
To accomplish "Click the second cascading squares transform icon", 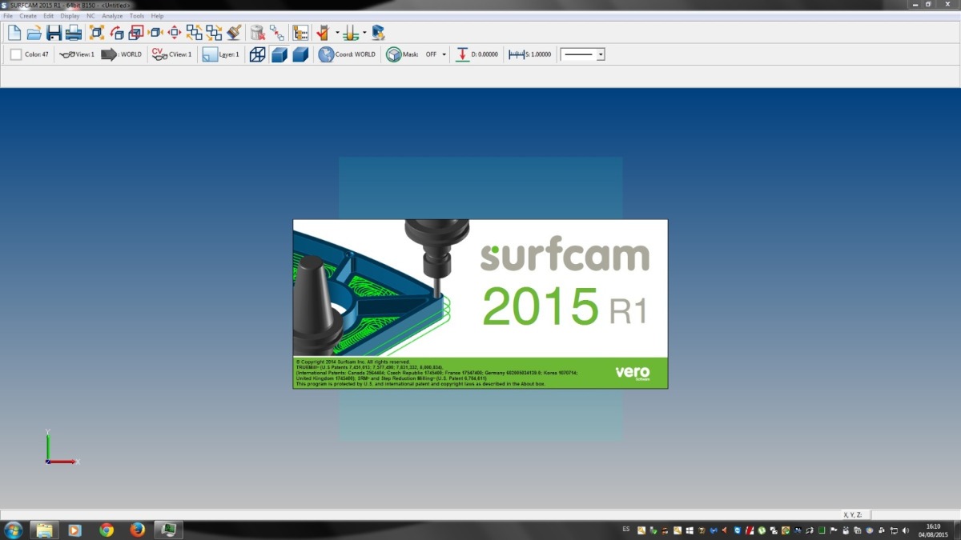I will click(x=214, y=33).
